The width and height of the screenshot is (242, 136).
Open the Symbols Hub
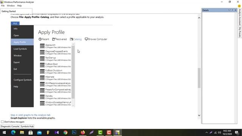(x=27, y=126)
